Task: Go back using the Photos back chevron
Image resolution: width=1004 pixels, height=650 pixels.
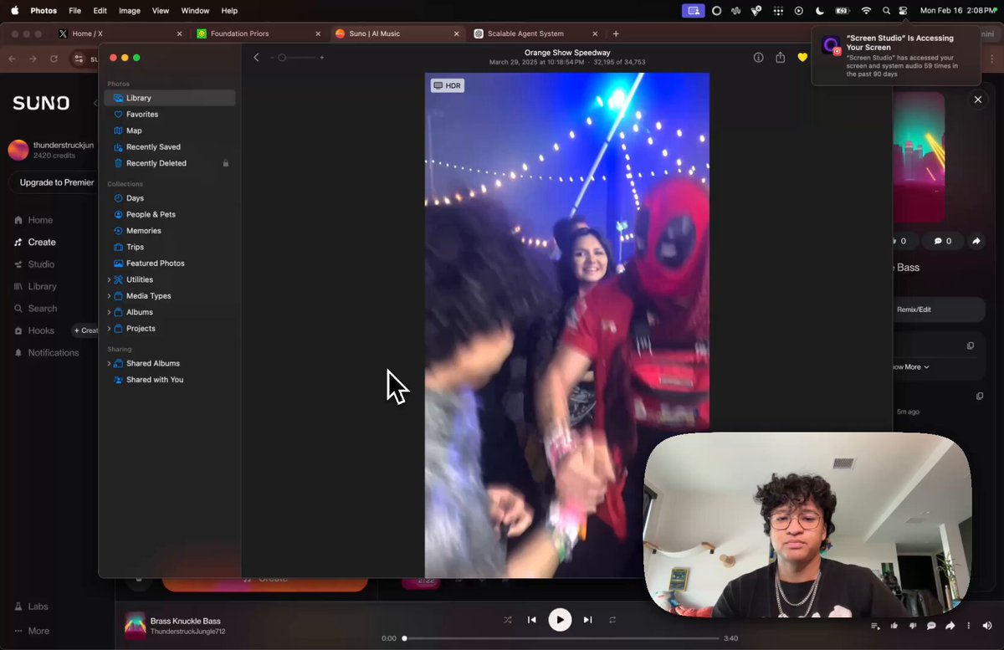Action: (x=256, y=58)
